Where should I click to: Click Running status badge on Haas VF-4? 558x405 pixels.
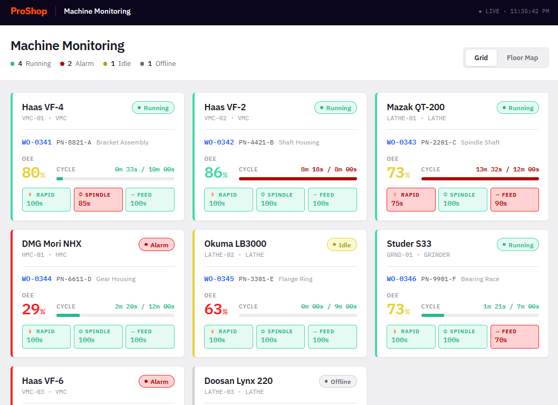pyautogui.click(x=153, y=108)
